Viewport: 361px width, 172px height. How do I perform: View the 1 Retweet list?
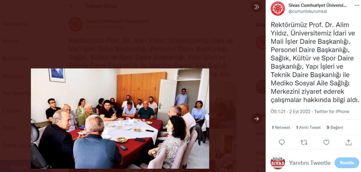(x=281, y=127)
